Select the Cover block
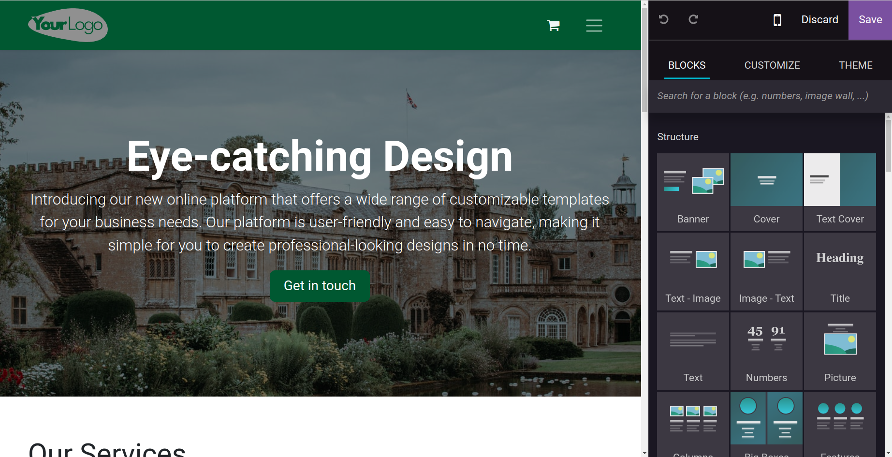The width and height of the screenshot is (892, 457). click(x=766, y=192)
